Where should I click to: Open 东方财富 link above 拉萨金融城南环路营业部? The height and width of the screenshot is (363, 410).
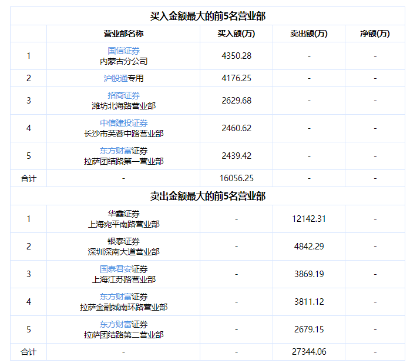[x=116, y=297]
